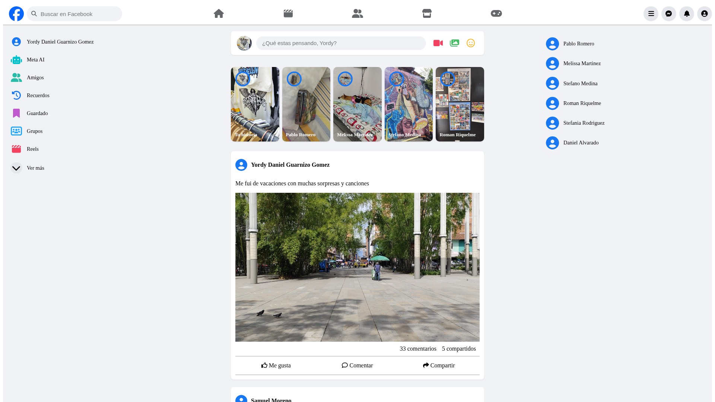The height and width of the screenshot is (402, 715).
Task: Open Melissa Martinez's story card
Action: click(x=357, y=104)
